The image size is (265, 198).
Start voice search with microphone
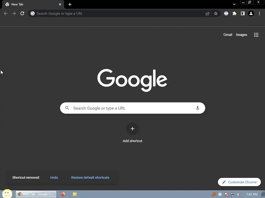click(197, 108)
